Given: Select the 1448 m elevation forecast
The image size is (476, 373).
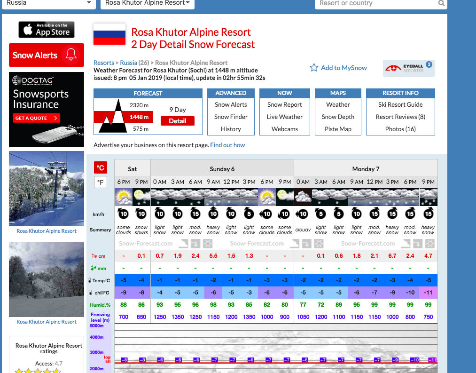Looking at the screenshot, I should point(139,117).
